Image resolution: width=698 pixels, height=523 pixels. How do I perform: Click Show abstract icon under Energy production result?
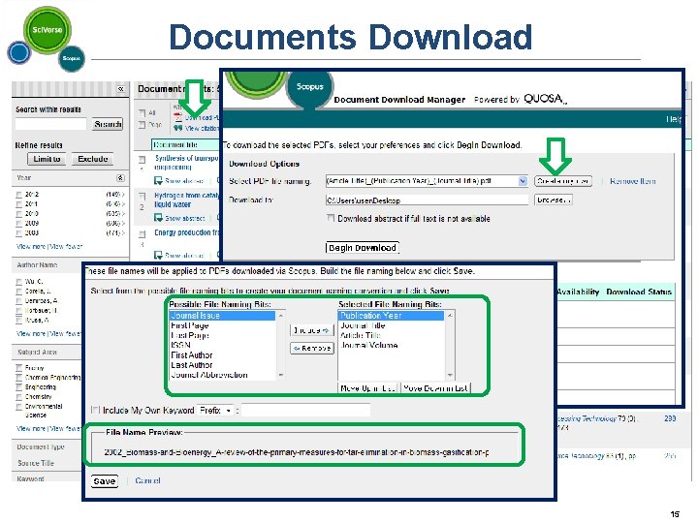[x=158, y=255]
